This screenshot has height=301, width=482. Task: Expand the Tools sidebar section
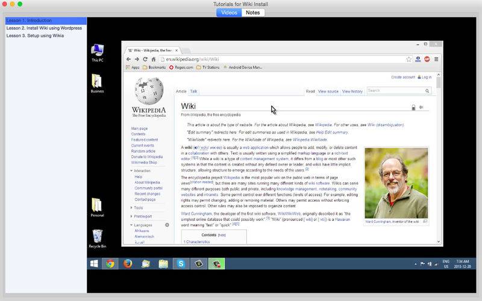(x=137, y=208)
